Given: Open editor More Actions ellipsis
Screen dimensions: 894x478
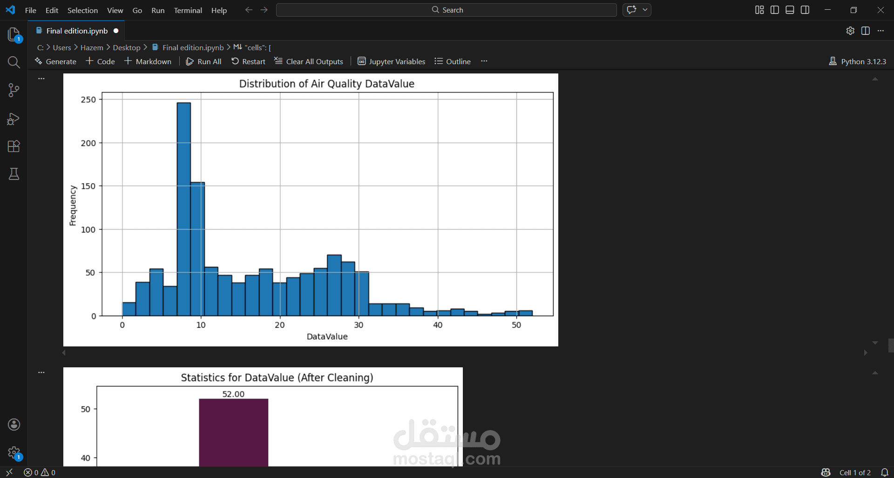Looking at the screenshot, I should point(880,31).
